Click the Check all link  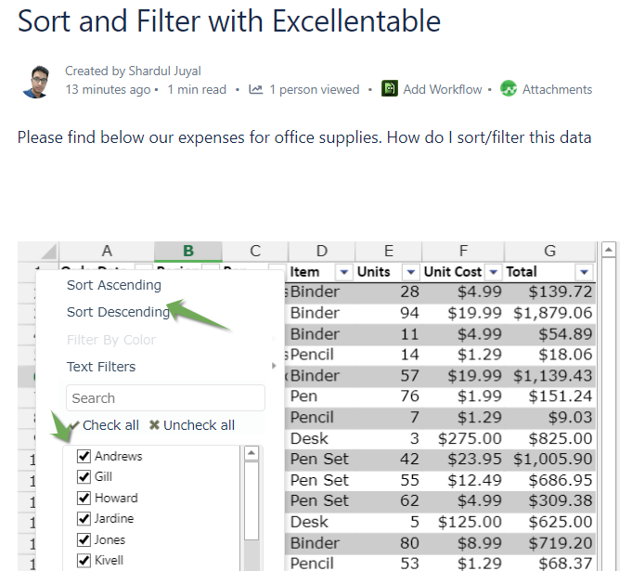[110, 425]
